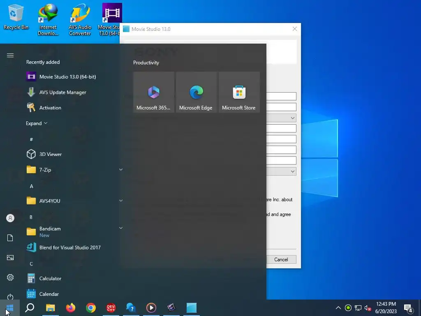Switch to Movie Studio 13.0 dialog taskbar button

pos(192,308)
